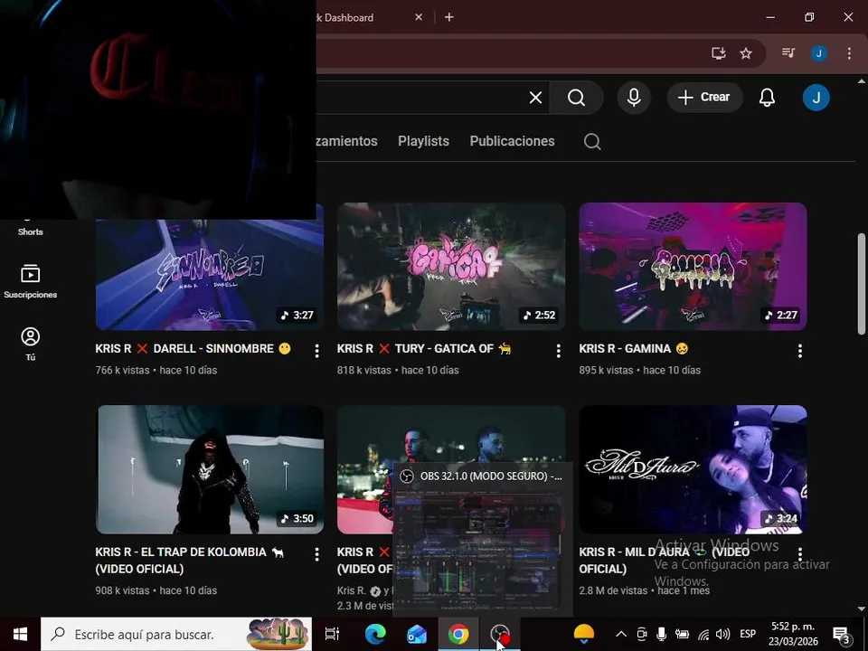
Task: Open Outlook from the taskbar
Action: pos(416,635)
